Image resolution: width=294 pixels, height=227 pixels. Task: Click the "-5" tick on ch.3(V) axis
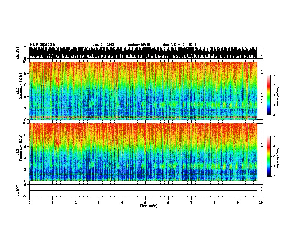point(25,196)
